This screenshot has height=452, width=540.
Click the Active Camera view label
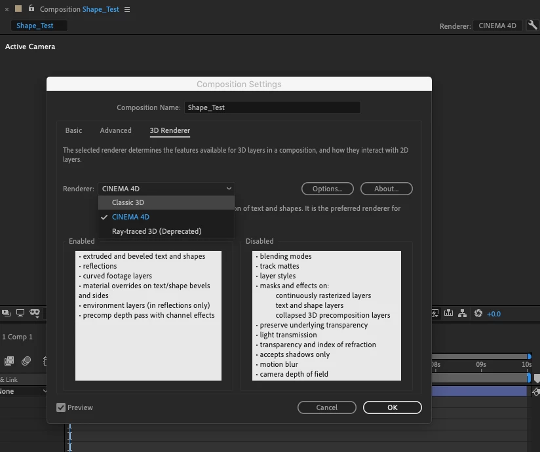pos(30,47)
